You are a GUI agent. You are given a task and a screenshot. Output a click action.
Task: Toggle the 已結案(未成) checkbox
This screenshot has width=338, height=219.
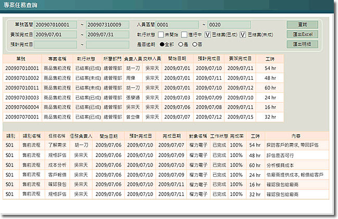[243, 35]
